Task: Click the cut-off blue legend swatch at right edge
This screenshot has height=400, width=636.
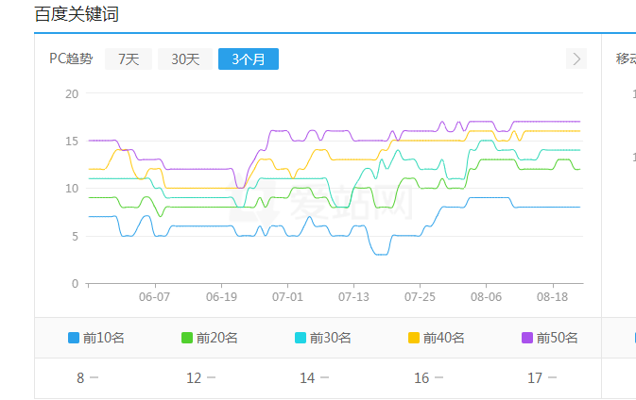Action: tap(634, 338)
